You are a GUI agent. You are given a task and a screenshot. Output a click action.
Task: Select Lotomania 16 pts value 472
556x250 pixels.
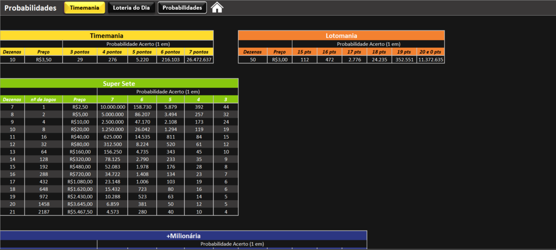(330, 60)
